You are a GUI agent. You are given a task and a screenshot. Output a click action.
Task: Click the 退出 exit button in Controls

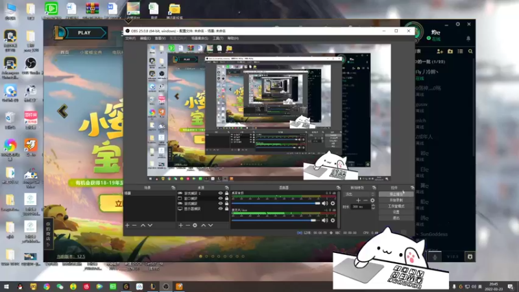[396, 218]
